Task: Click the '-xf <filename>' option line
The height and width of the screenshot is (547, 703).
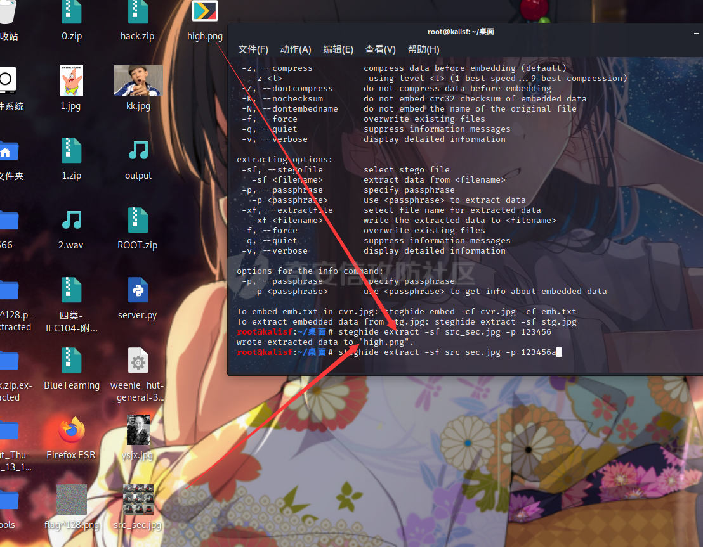Action: [x=404, y=221]
